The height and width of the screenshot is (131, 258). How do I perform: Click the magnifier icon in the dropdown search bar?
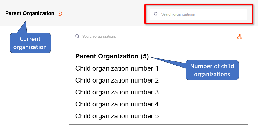click(77, 36)
